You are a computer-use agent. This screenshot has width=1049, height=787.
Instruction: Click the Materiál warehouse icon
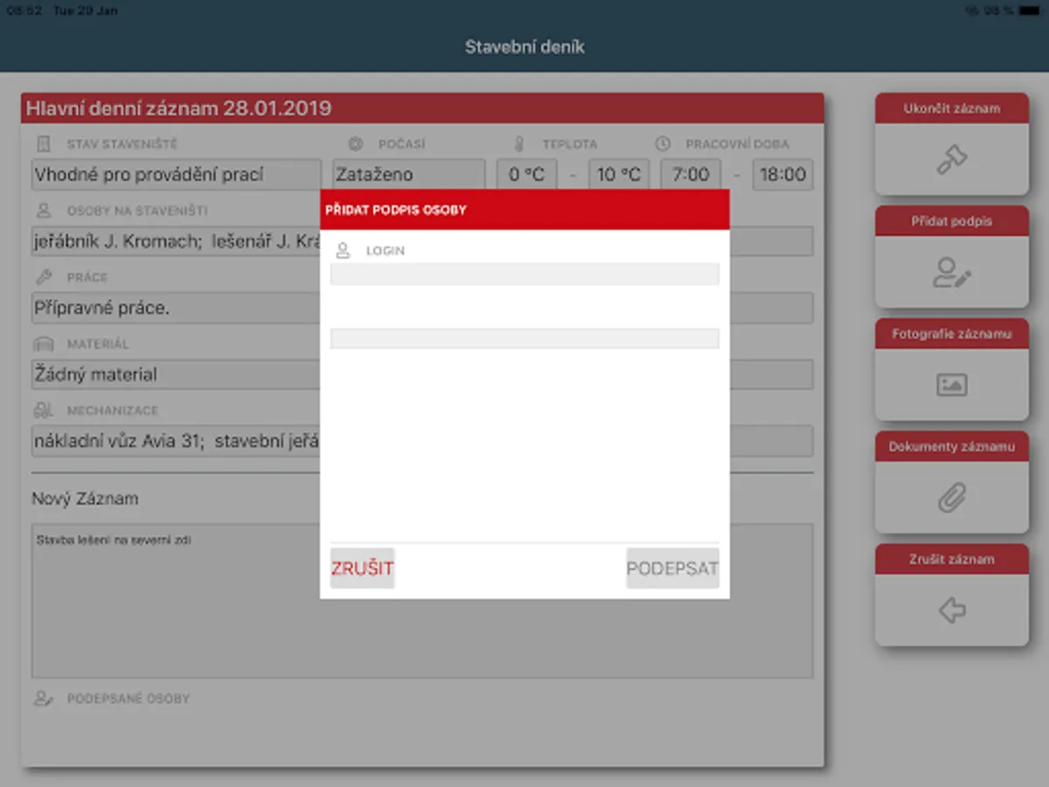click(44, 344)
